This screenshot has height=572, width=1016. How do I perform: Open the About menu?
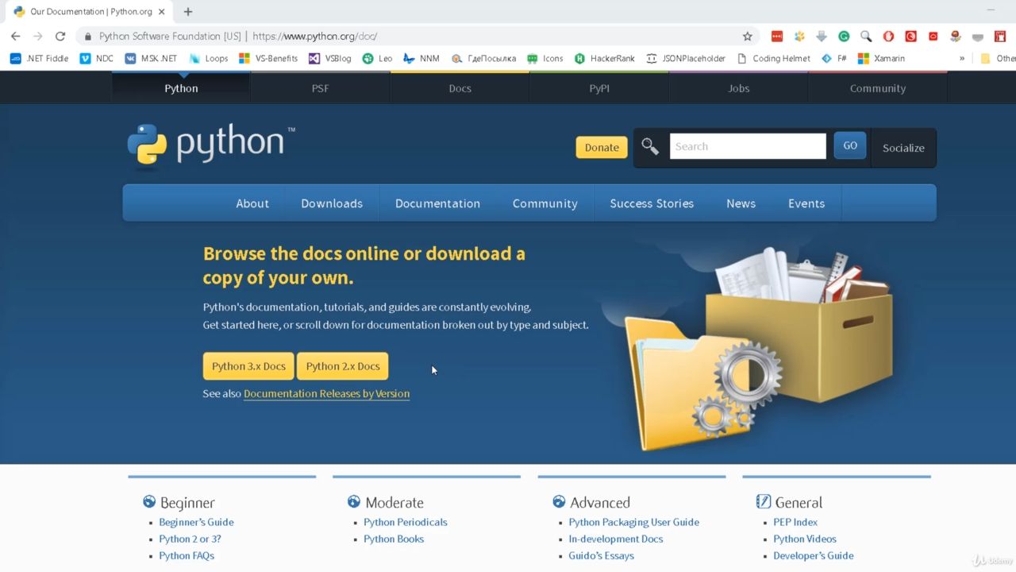(252, 203)
